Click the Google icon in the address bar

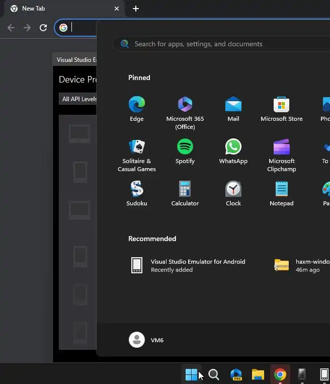(63, 28)
